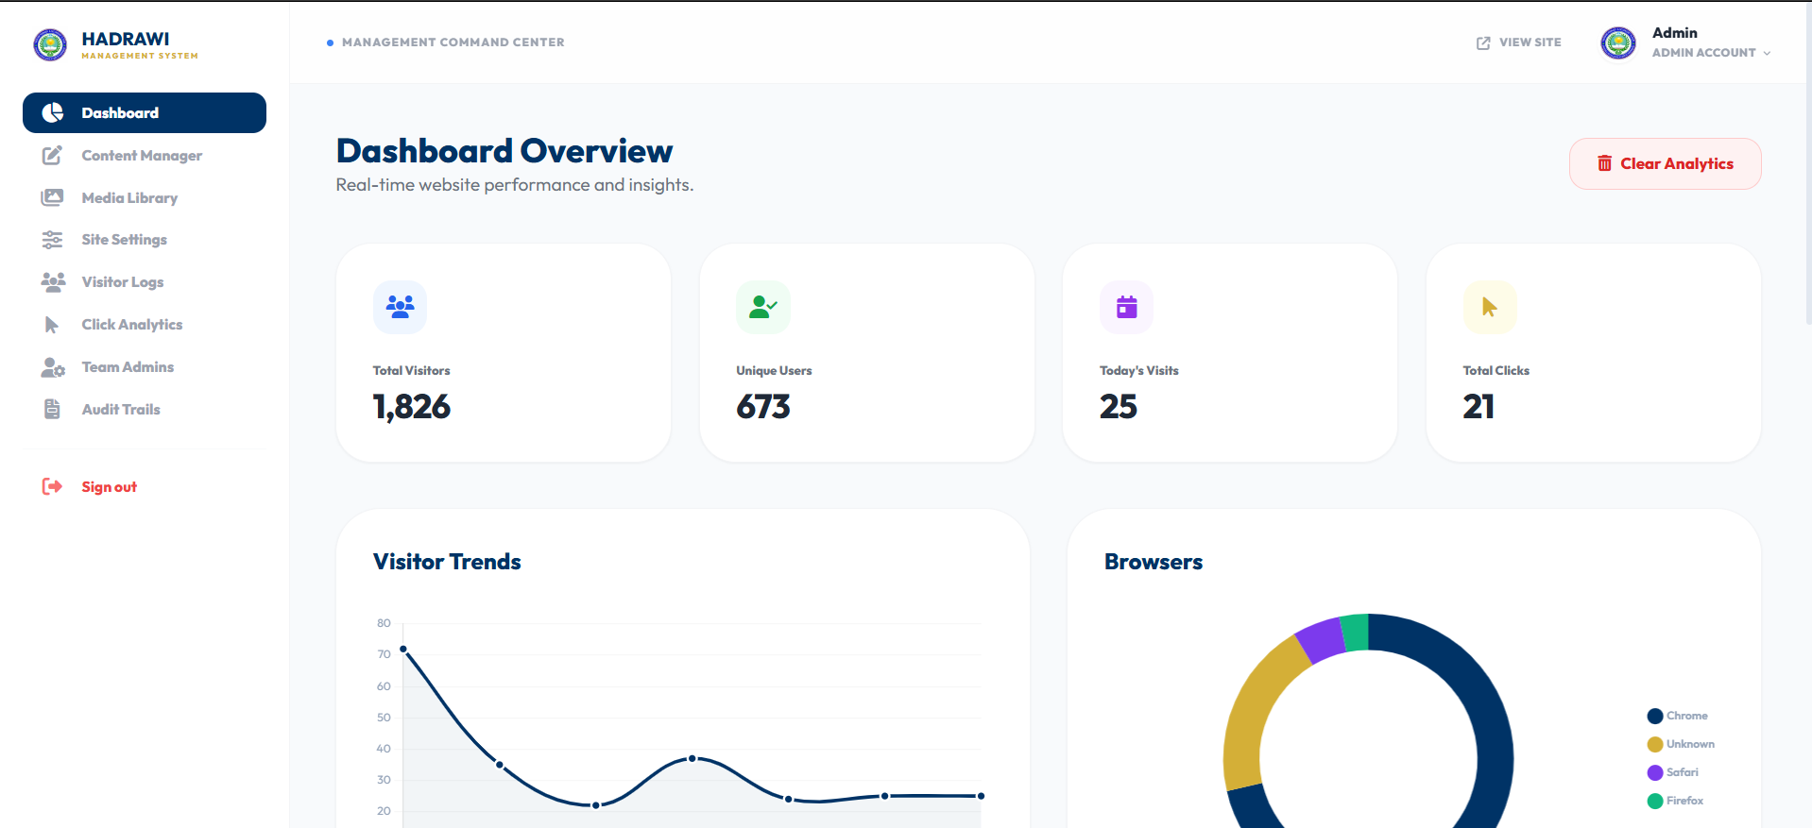Click the Audit Trails document icon

52,410
